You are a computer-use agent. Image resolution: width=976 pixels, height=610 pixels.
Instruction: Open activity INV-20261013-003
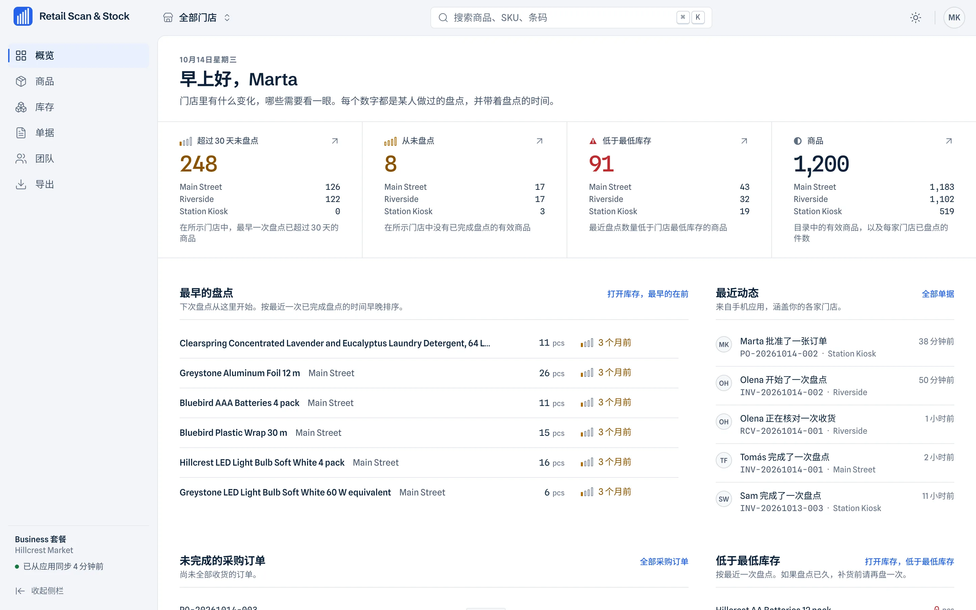pos(835,502)
